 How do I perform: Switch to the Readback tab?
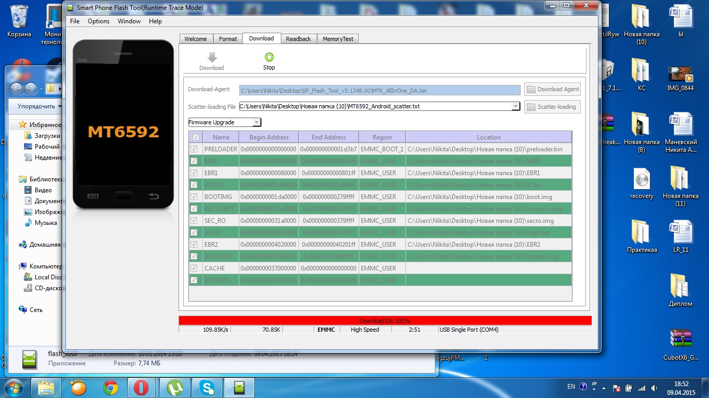pos(298,39)
